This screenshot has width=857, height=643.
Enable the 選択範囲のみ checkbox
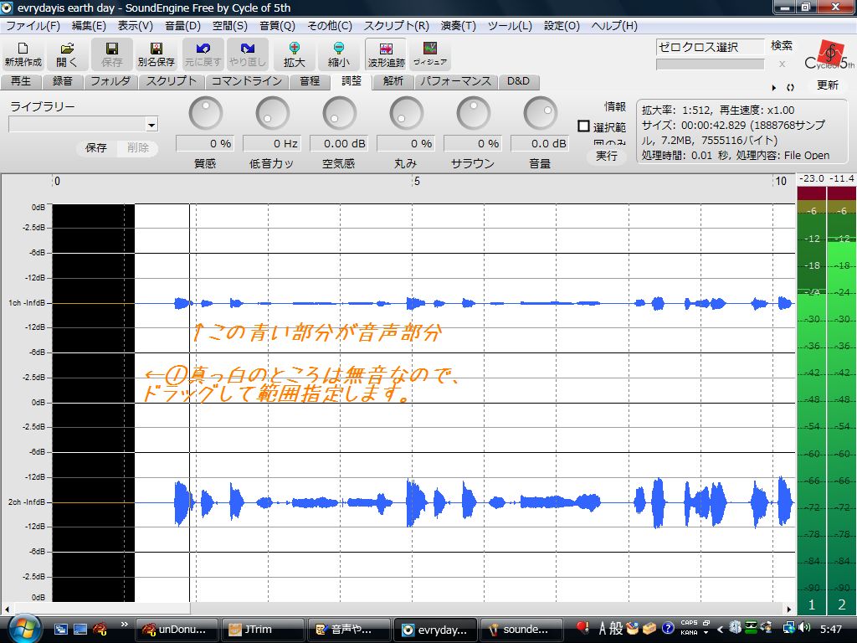click(583, 126)
